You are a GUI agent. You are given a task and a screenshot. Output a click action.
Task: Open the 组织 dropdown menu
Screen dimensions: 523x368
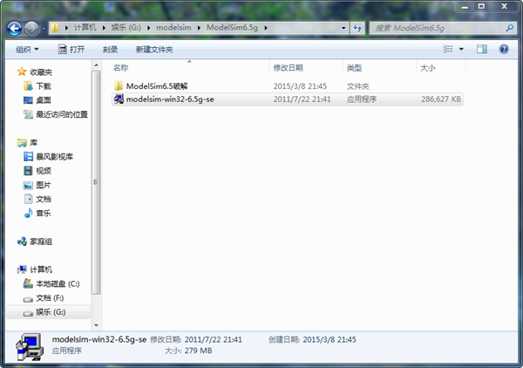coord(26,50)
